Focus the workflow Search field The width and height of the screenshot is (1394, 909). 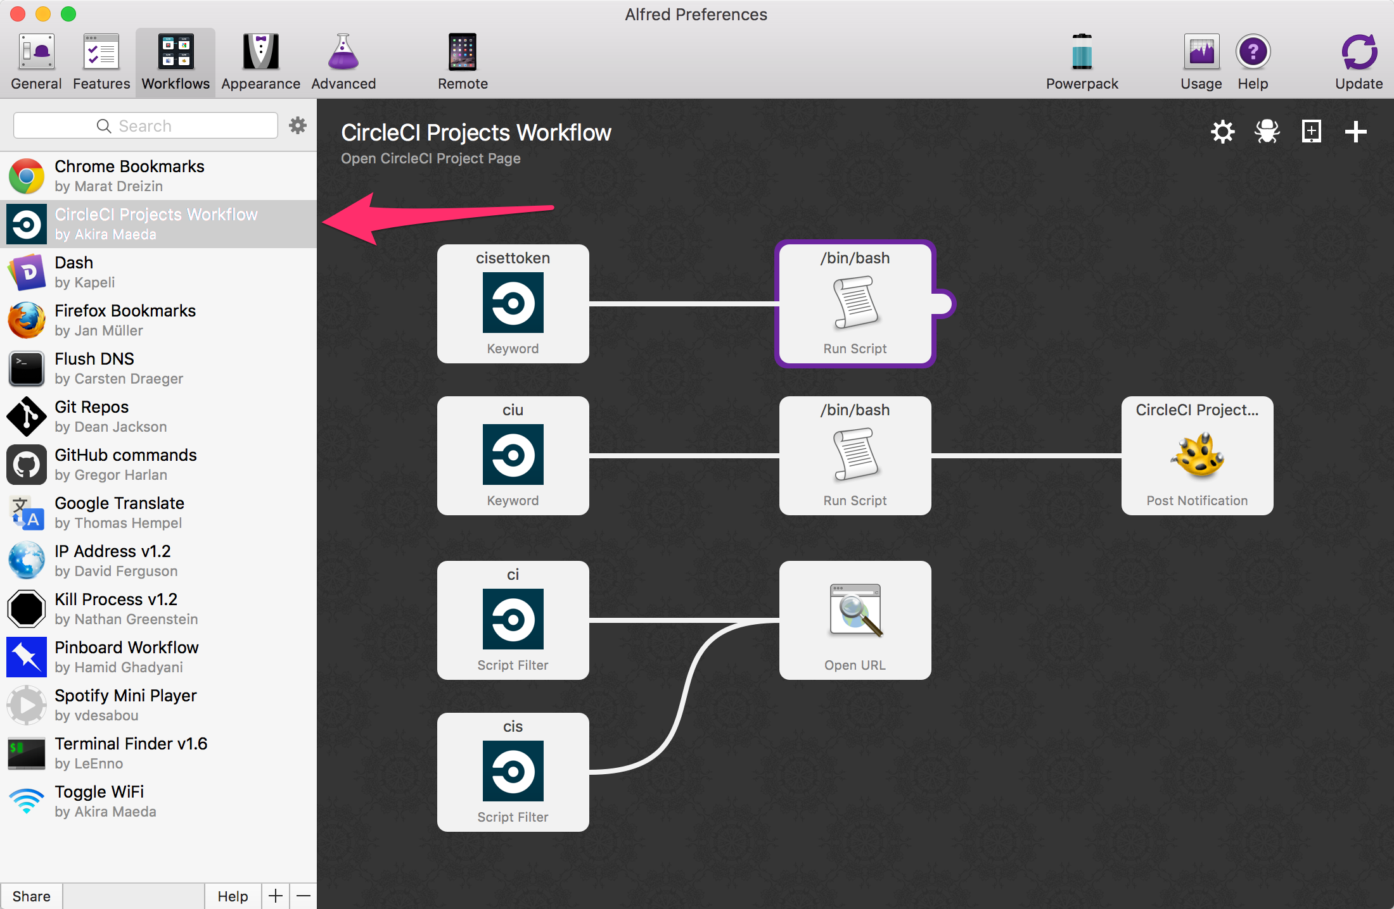[x=146, y=125]
